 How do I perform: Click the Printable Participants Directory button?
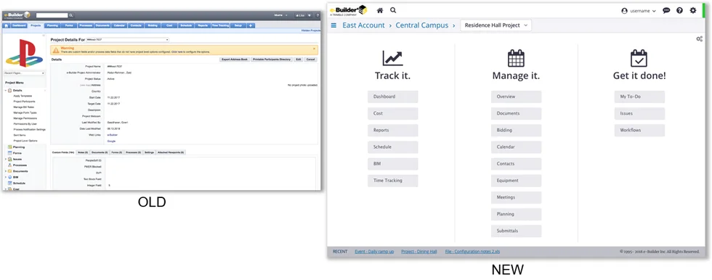[272, 59]
